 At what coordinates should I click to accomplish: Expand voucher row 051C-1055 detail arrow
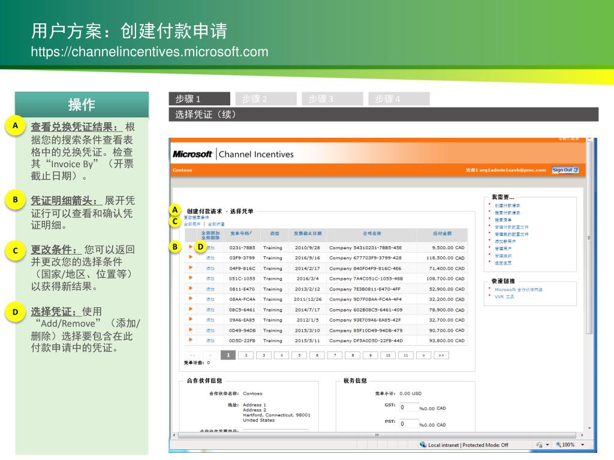(191, 278)
